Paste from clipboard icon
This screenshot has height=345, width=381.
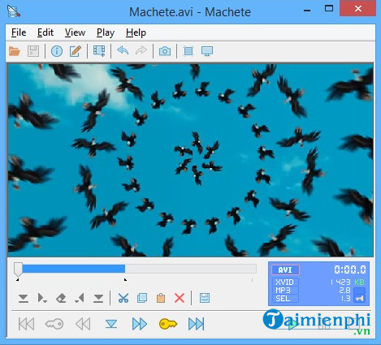coord(161,298)
